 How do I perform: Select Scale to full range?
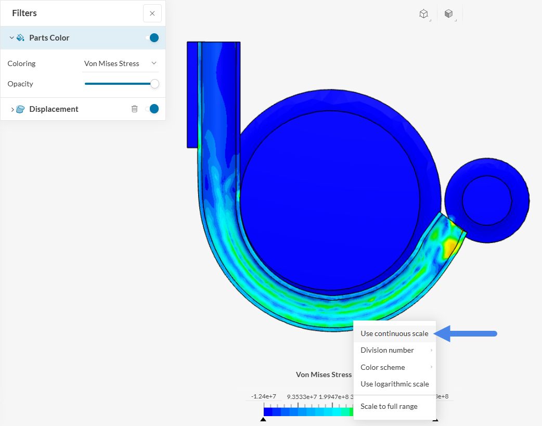(389, 406)
